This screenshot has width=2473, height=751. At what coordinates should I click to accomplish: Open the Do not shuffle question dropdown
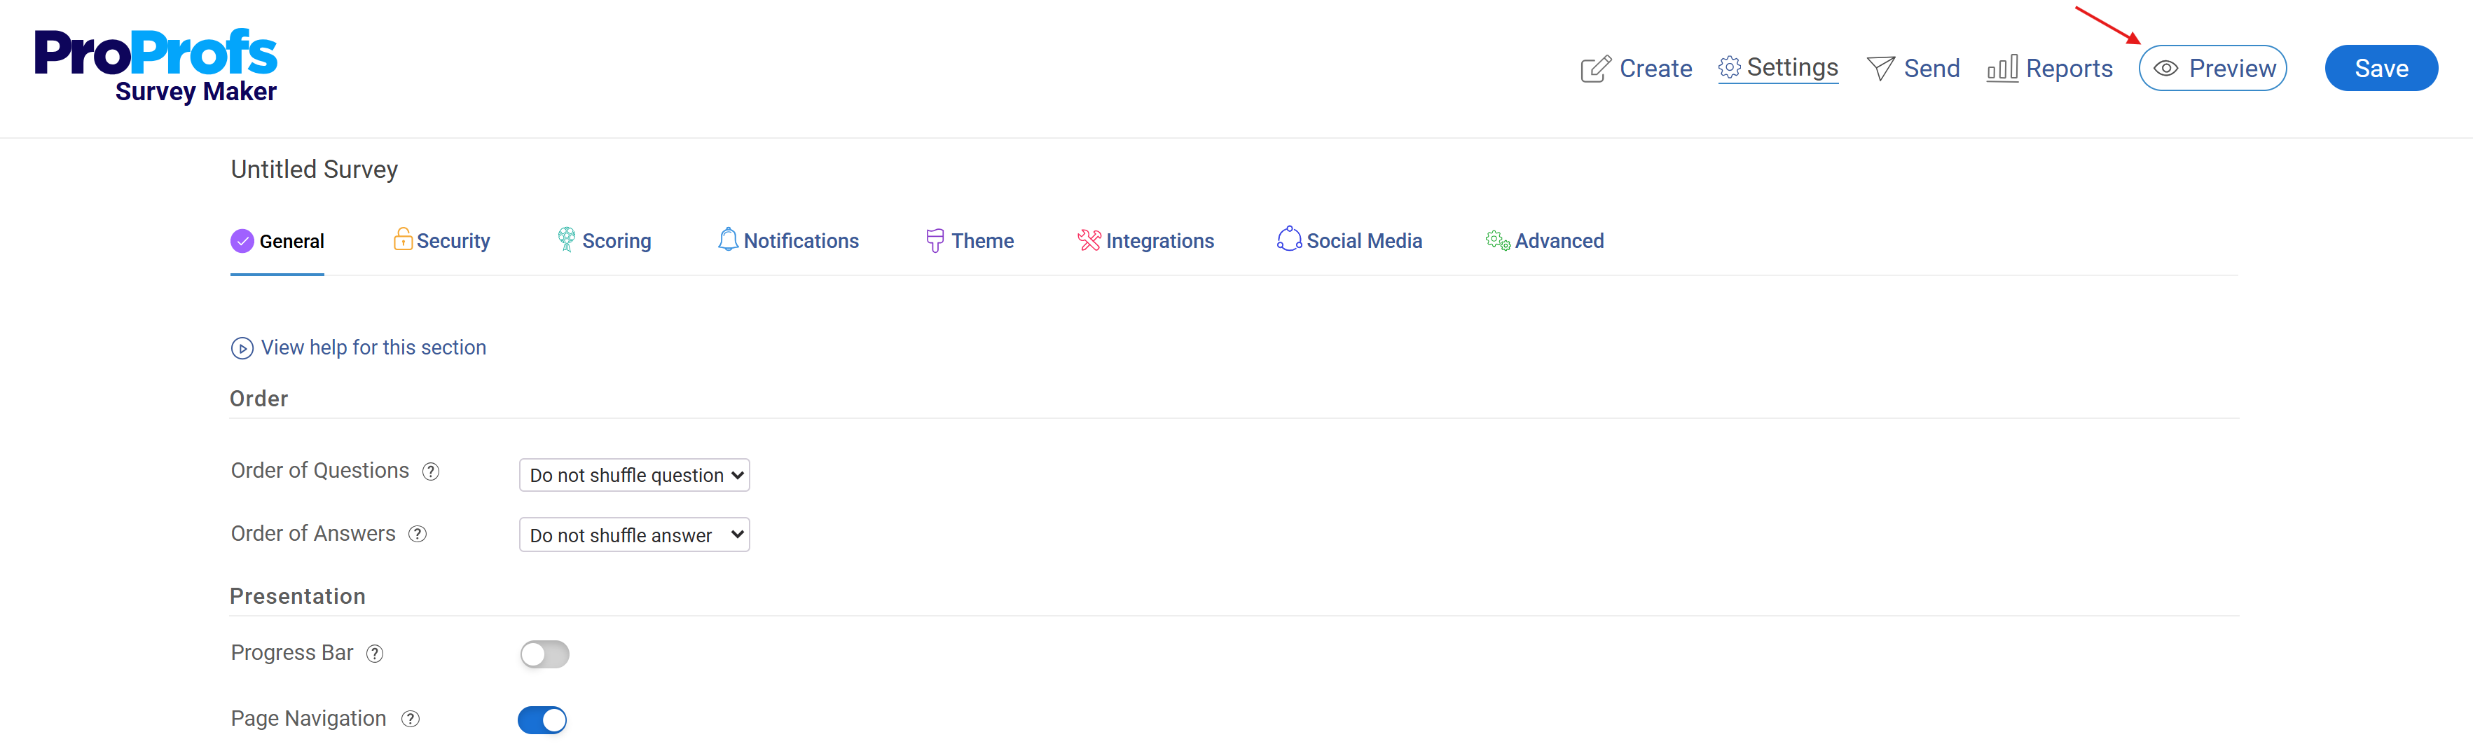coord(635,476)
